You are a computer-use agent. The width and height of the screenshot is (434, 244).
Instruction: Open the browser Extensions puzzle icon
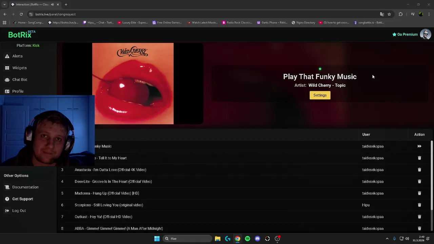[400, 14]
